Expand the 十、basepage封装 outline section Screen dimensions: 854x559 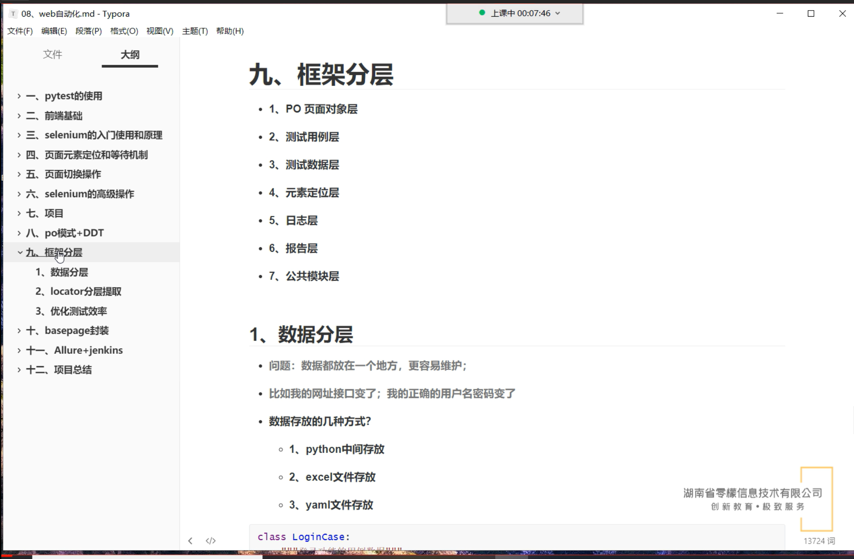pos(19,330)
